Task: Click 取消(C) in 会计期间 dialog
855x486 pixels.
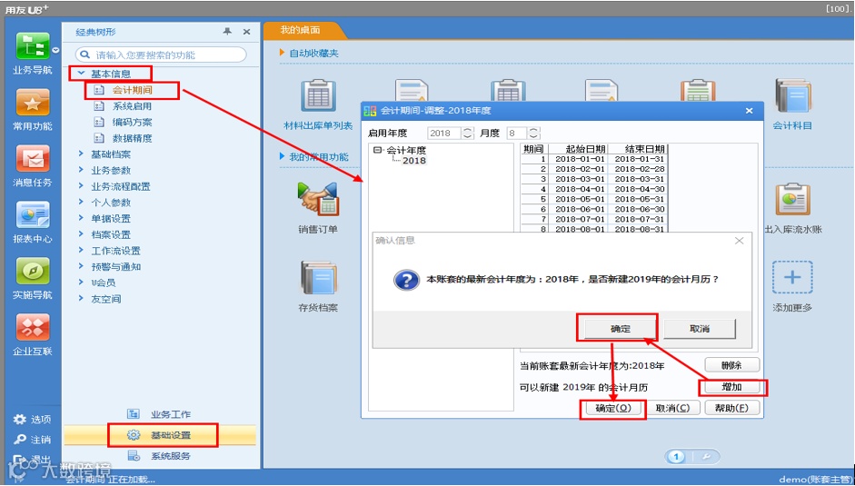Action: click(672, 408)
